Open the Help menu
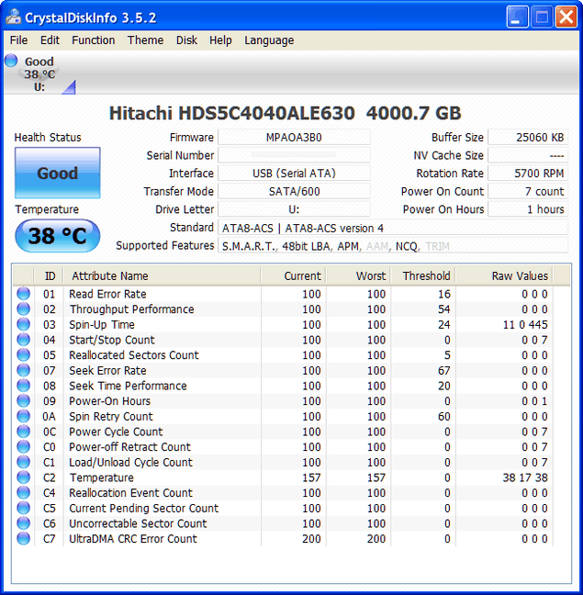The height and width of the screenshot is (595, 583). [220, 40]
